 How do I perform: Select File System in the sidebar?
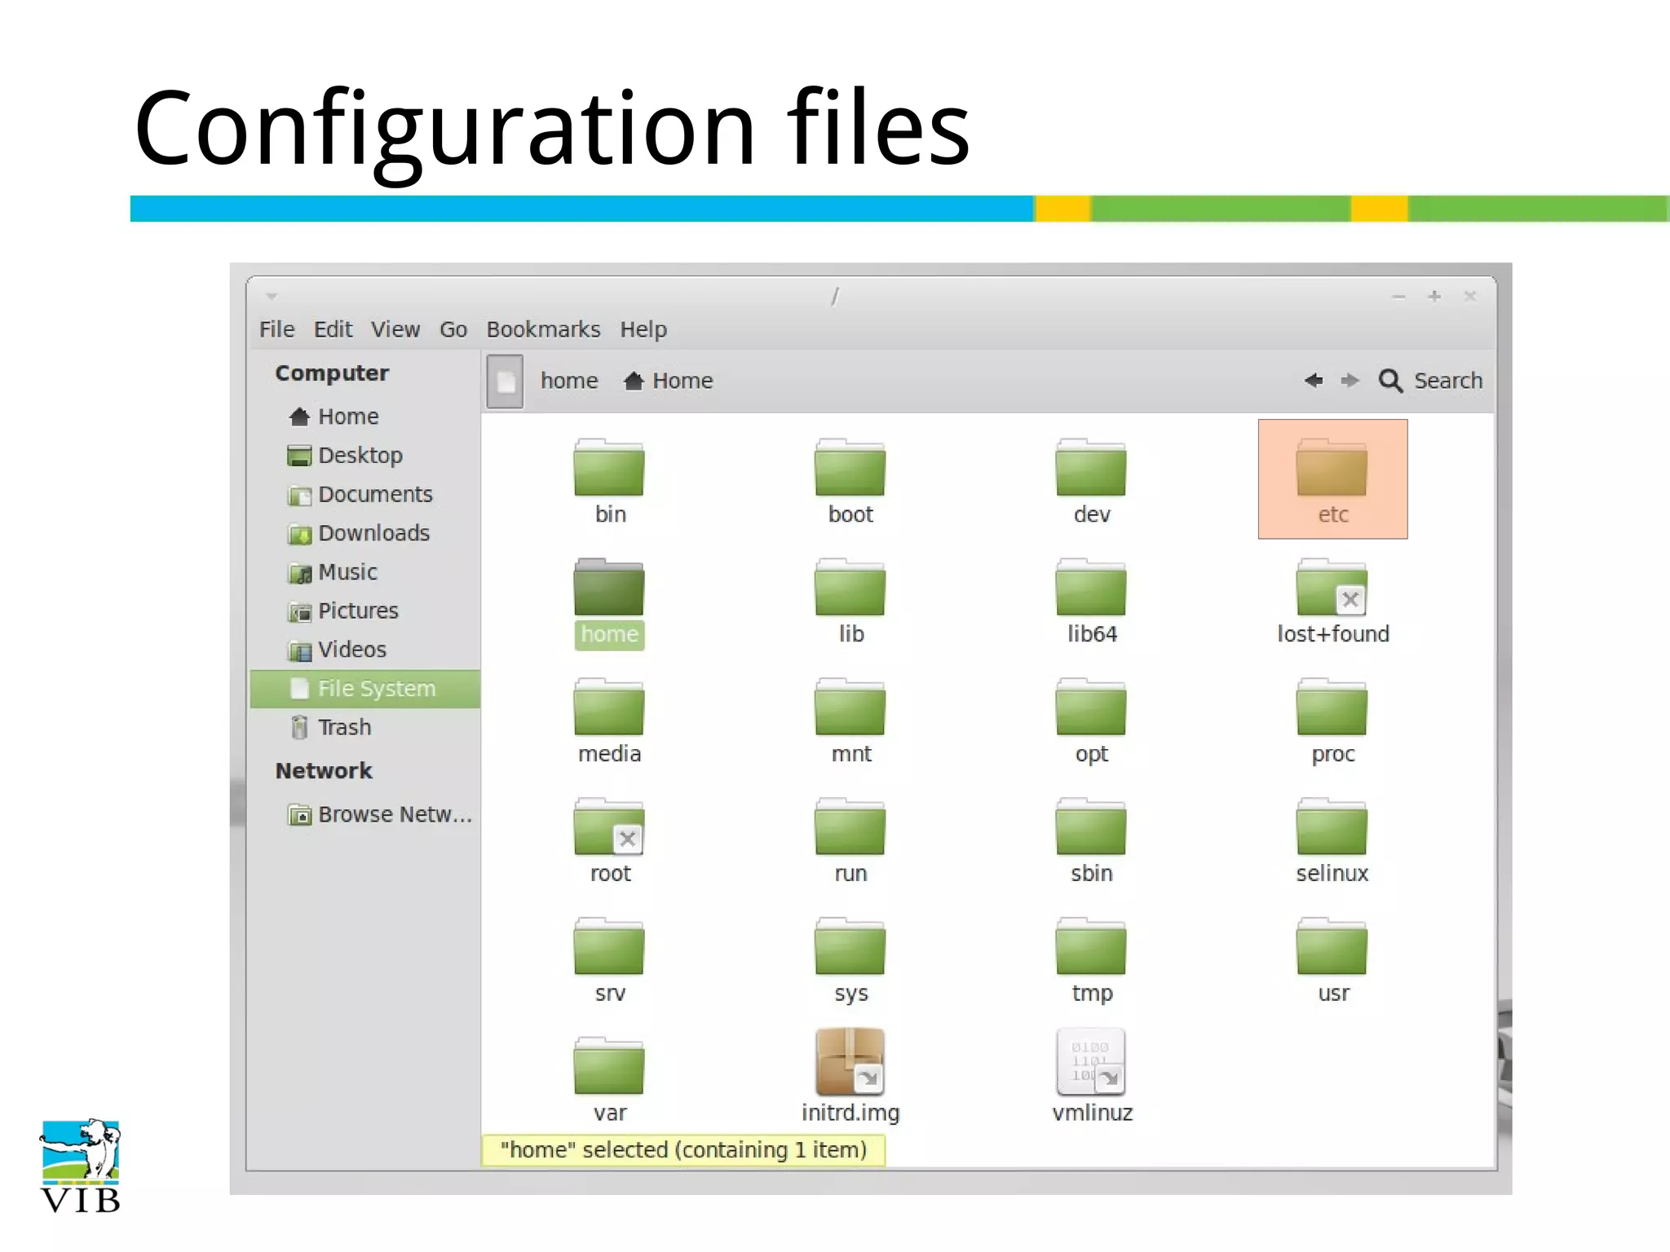[365, 689]
